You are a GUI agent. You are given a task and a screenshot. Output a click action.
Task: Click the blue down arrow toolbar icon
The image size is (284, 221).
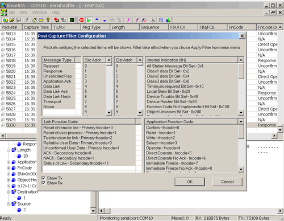pos(105,21)
